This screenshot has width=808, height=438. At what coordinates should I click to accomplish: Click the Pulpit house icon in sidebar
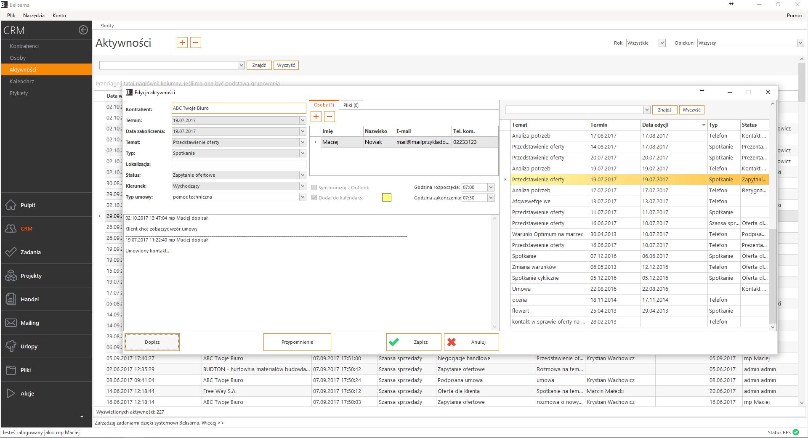pyautogui.click(x=11, y=205)
